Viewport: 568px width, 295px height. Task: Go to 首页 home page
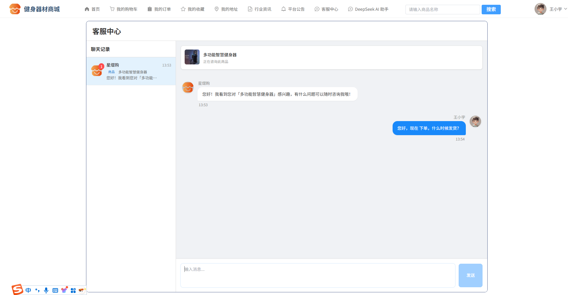[x=92, y=9]
